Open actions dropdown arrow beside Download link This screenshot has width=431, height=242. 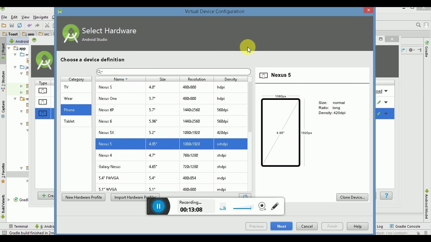386,91
